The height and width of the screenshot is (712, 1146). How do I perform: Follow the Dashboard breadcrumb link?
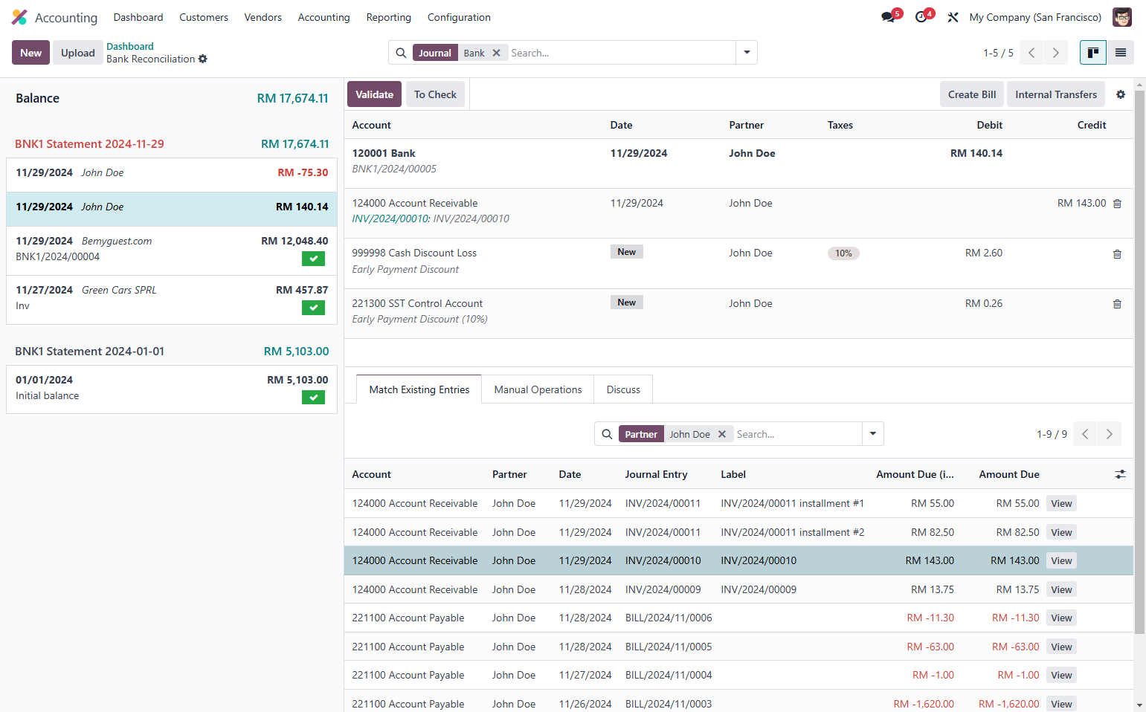(x=130, y=46)
